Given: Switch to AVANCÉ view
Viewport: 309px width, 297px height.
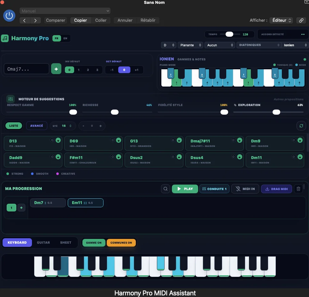Looking at the screenshot, I should tap(37, 126).
